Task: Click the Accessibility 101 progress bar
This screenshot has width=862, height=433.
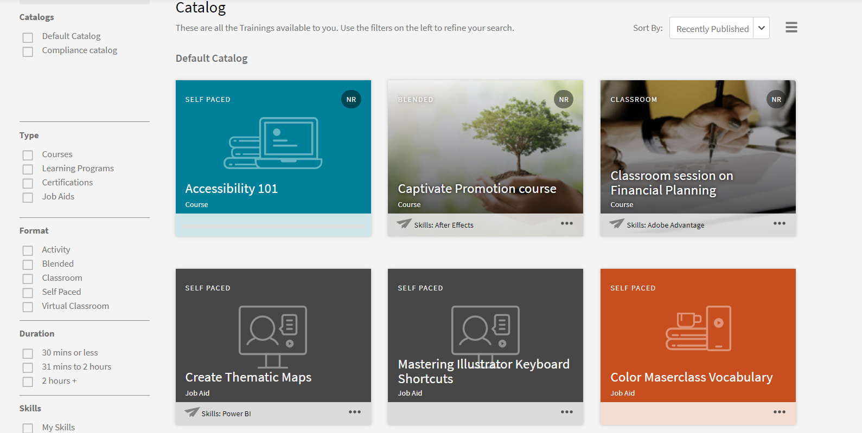Action: [x=273, y=225]
